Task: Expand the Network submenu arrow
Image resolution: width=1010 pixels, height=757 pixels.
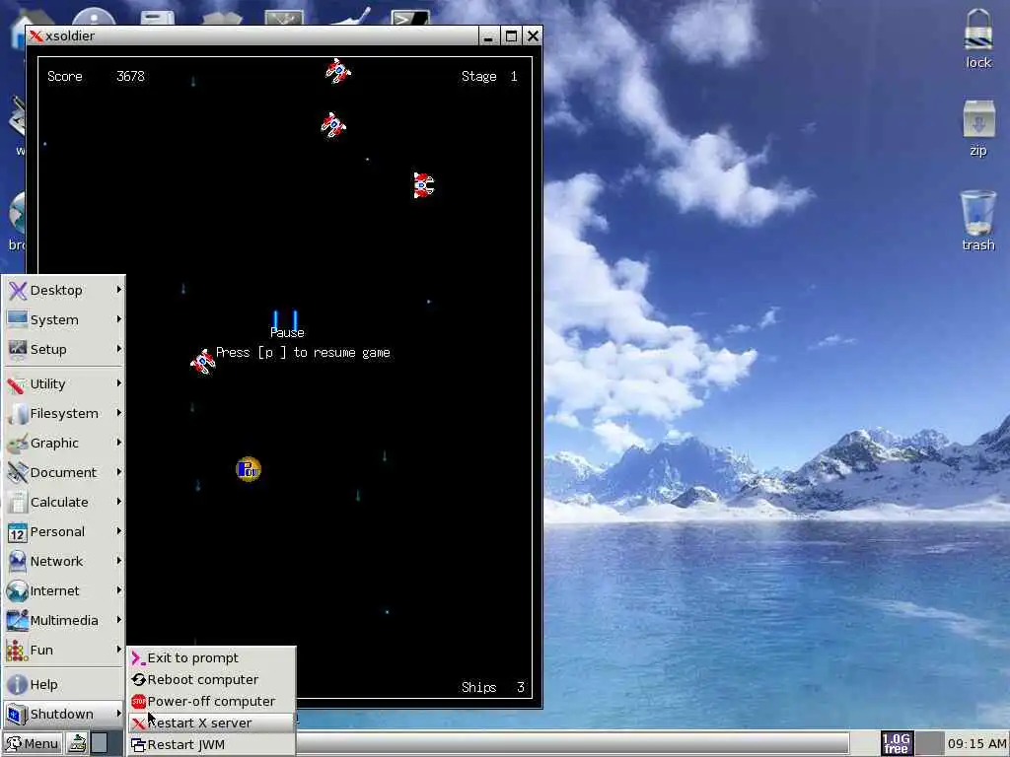Action: (119, 561)
